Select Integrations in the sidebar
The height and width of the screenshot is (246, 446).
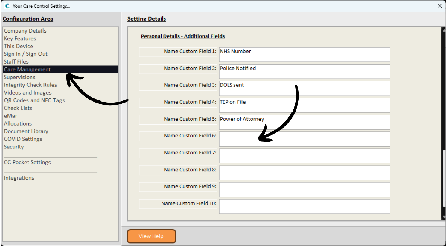click(x=19, y=178)
